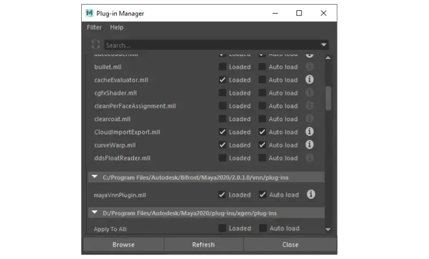This screenshot has height=259, width=429.
Task: Disable Auto load for curveWarp.mll
Action: [x=262, y=145]
